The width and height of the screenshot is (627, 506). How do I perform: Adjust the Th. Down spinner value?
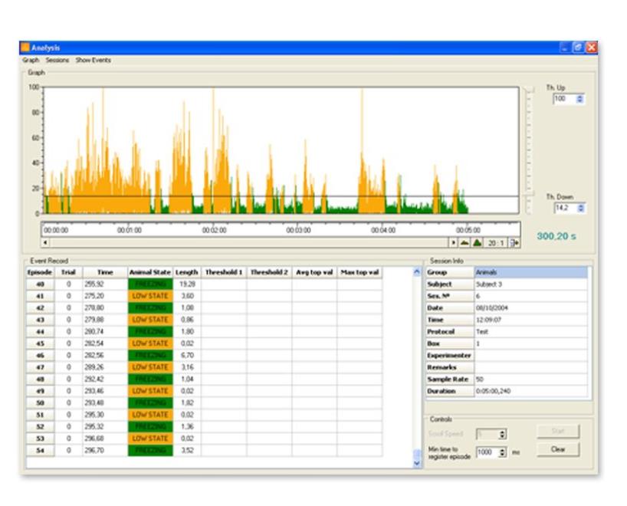pos(580,208)
